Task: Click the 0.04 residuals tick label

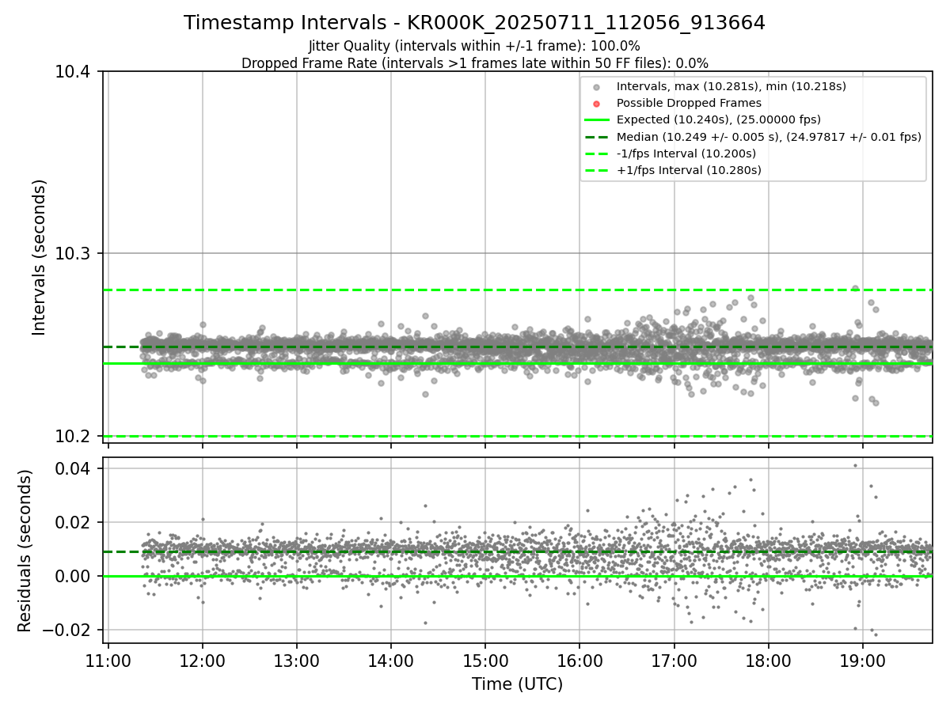Action: (73, 468)
